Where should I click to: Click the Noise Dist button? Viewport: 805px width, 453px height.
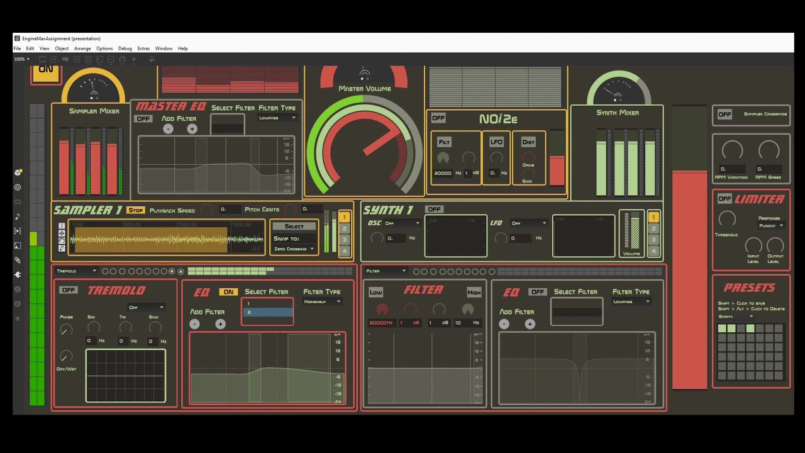pyautogui.click(x=528, y=142)
